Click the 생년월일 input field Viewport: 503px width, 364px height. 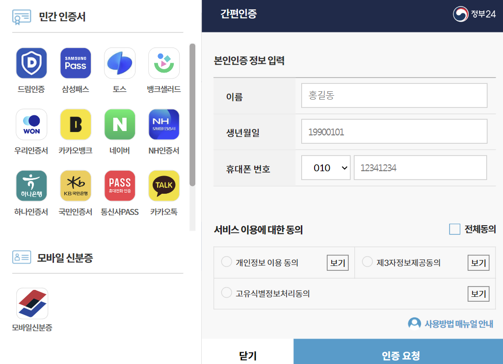point(394,131)
